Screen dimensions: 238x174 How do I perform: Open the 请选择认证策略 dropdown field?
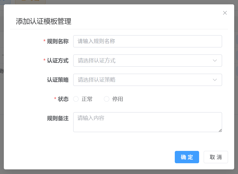[x=143, y=80]
